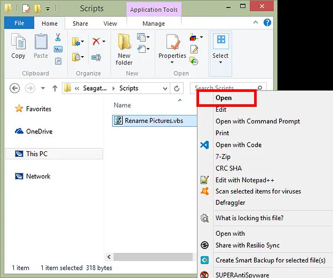Select Edit with Notepad++ from context menu

245,180
